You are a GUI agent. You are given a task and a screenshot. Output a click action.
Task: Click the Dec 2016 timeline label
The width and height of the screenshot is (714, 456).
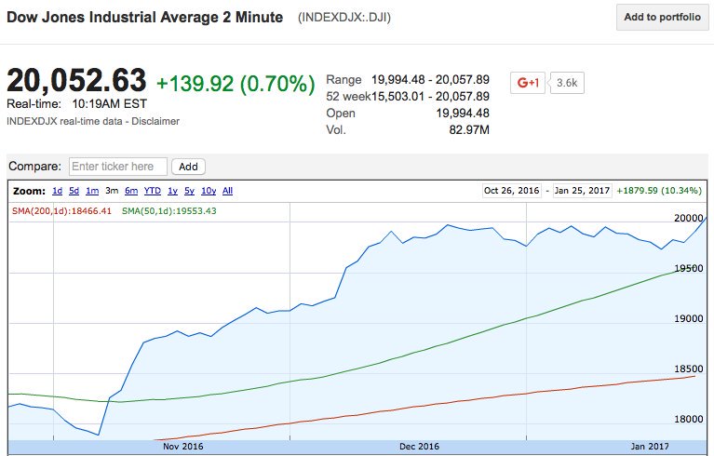pyautogui.click(x=420, y=447)
